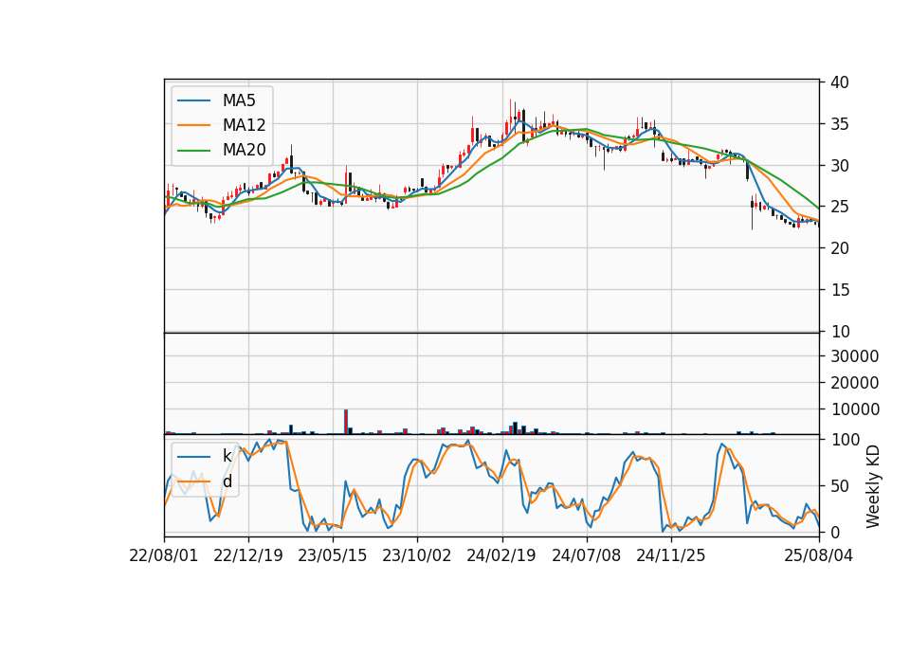The image size is (910, 654).
Task: Click the price axis value 35
Action: (x=840, y=124)
